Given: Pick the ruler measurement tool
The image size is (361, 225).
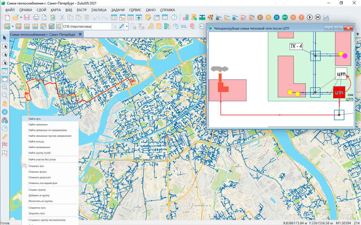Looking at the screenshot, I should (5, 137).
